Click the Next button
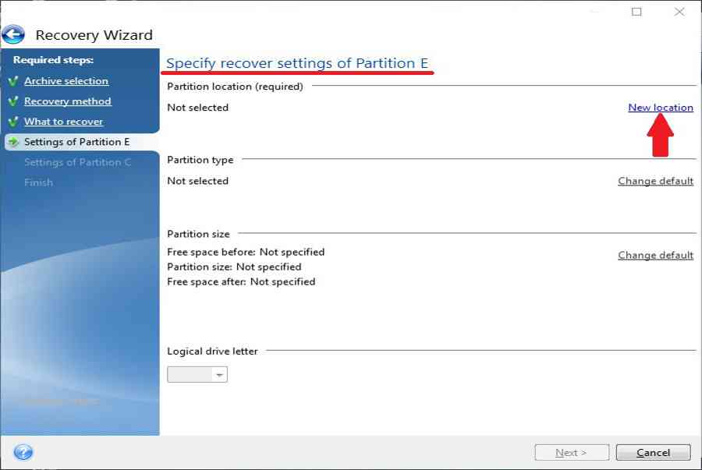The image size is (702, 470). pyautogui.click(x=572, y=453)
